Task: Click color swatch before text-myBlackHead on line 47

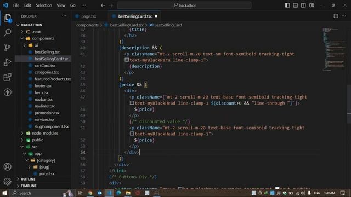Action: click(x=132, y=103)
